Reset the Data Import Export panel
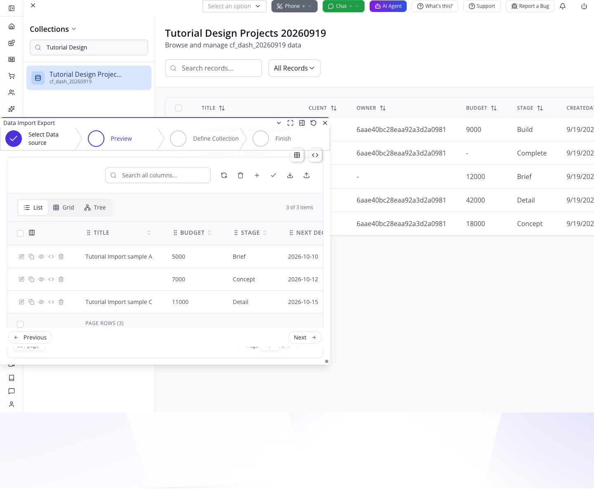 313,123
